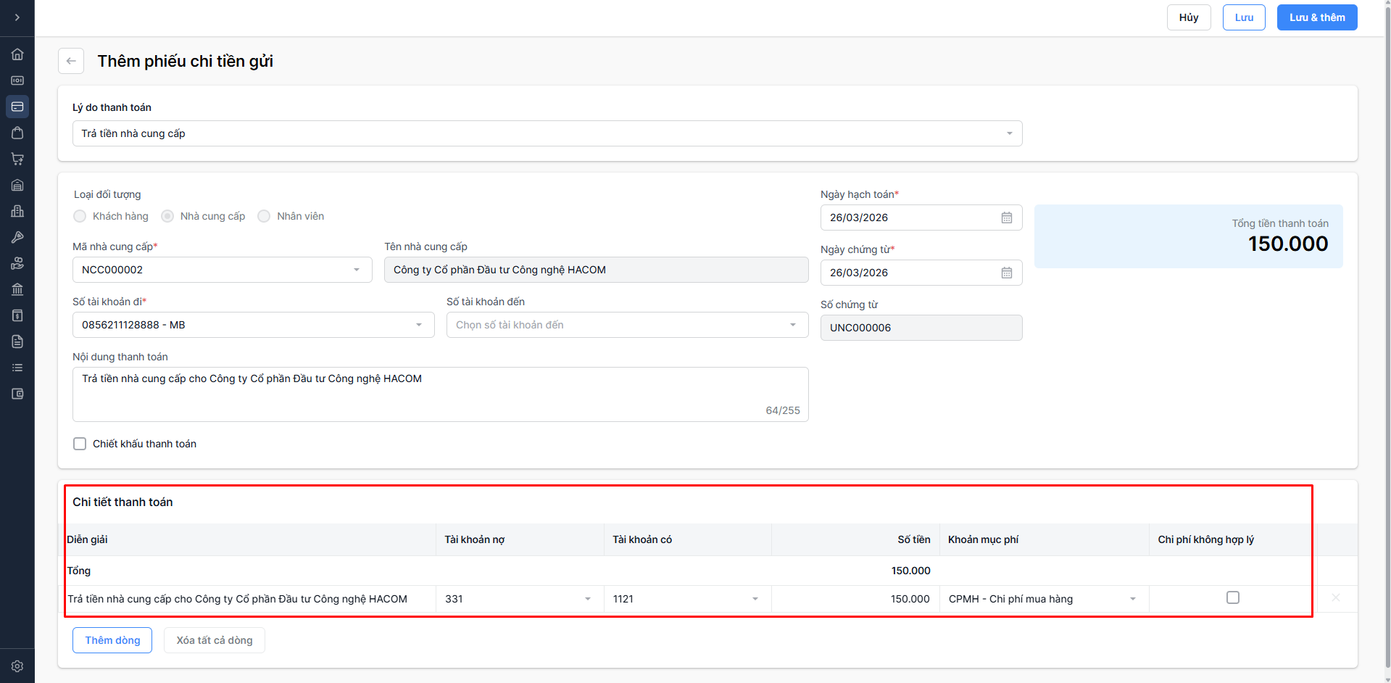
Task: Delete the payment detail row with X
Action: click(x=1335, y=598)
